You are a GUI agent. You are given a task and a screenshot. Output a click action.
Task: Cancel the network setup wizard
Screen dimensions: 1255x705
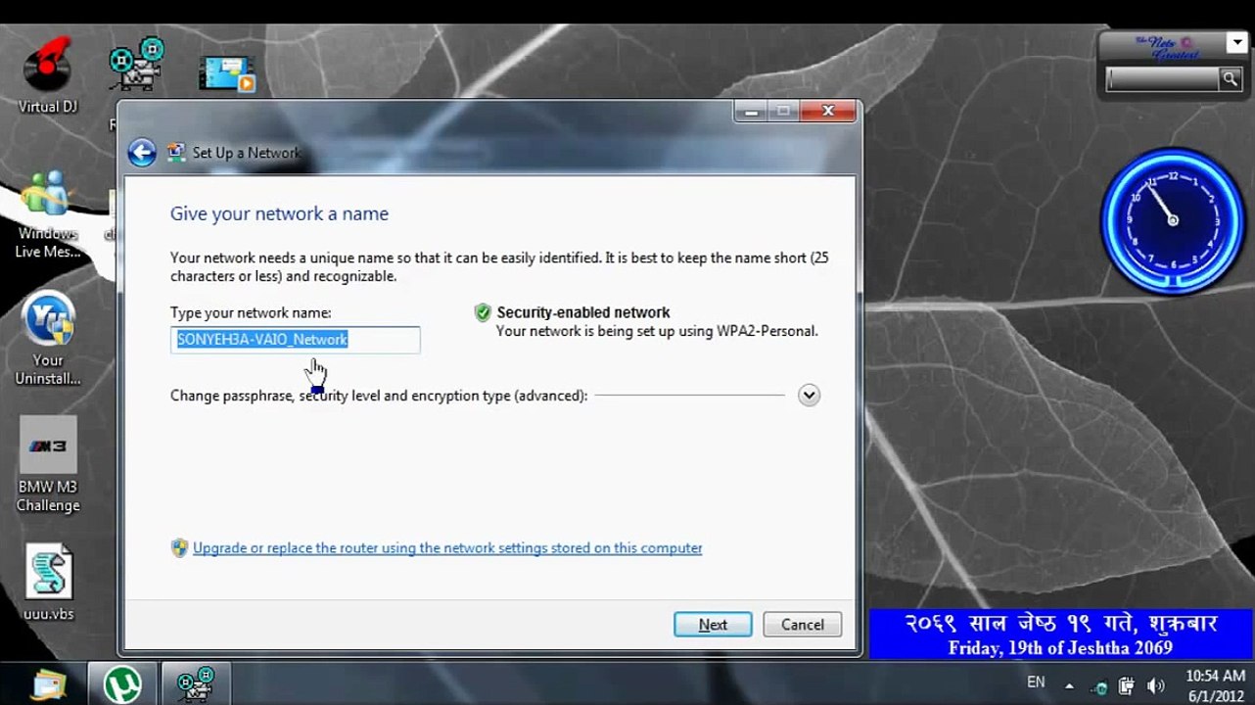(x=803, y=625)
